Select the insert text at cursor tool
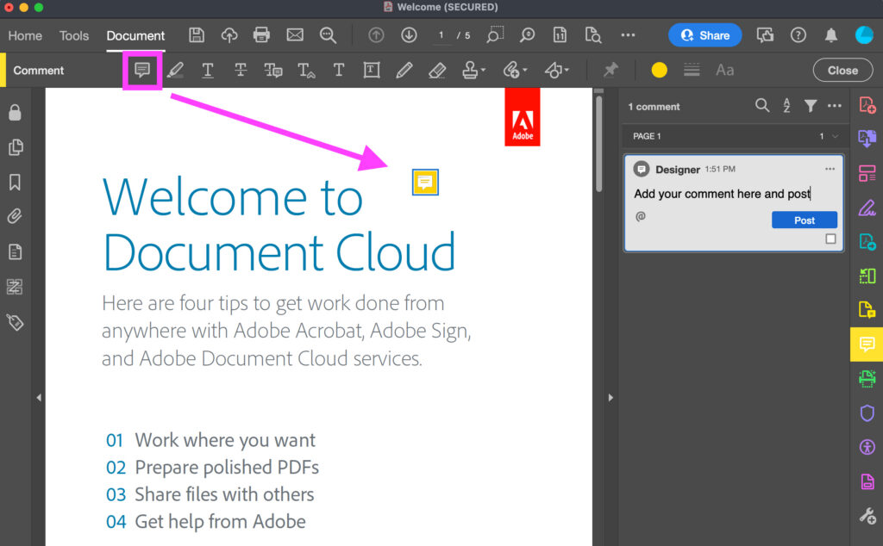The height and width of the screenshot is (546, 883). [x=306, y=71]
